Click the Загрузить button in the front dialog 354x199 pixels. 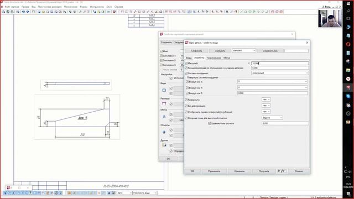pyautogui.click(x=220, y=51)
